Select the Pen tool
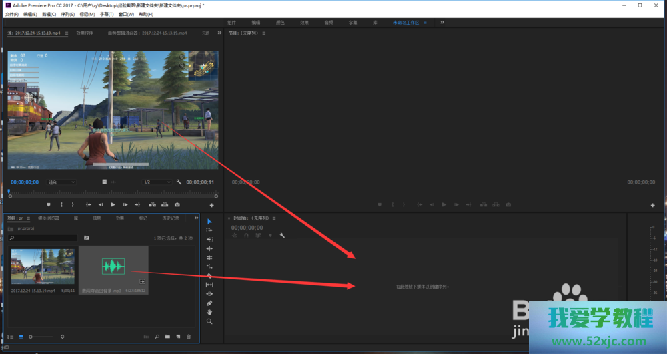This screenshot has width=667, height=354. click(x=209, y=303)
